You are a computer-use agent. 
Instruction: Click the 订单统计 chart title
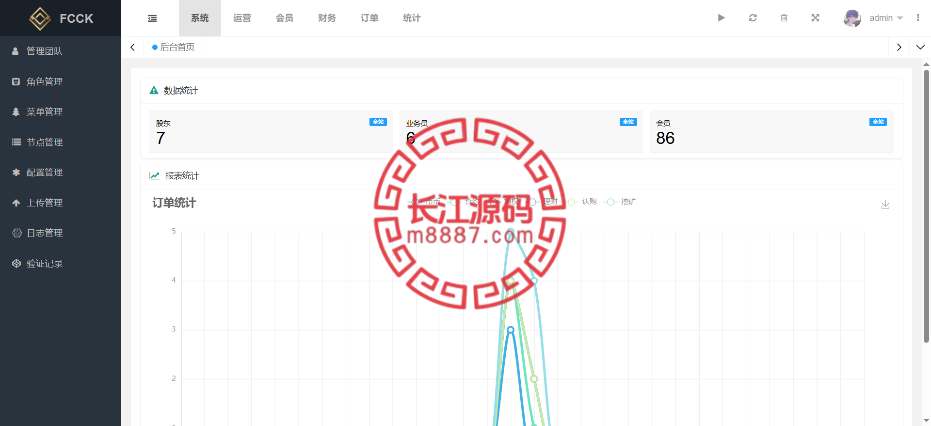coord(174,203)
